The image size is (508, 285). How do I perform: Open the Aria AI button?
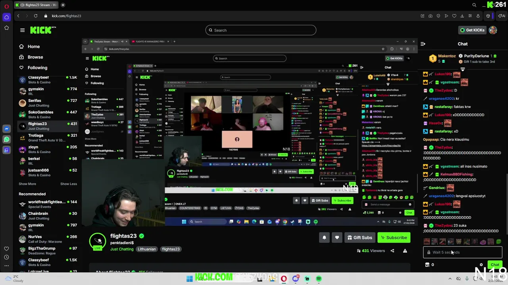[x=502, y=16]
